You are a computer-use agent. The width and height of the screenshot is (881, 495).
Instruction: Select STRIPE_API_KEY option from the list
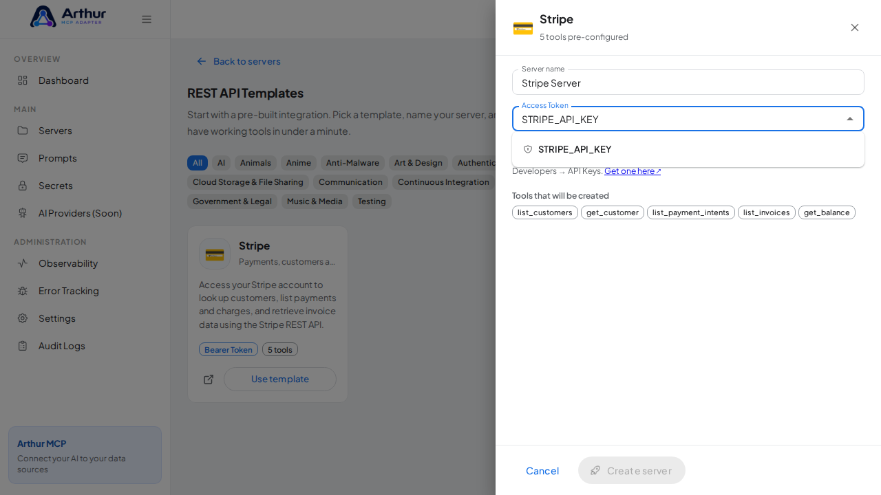(688, 149)
